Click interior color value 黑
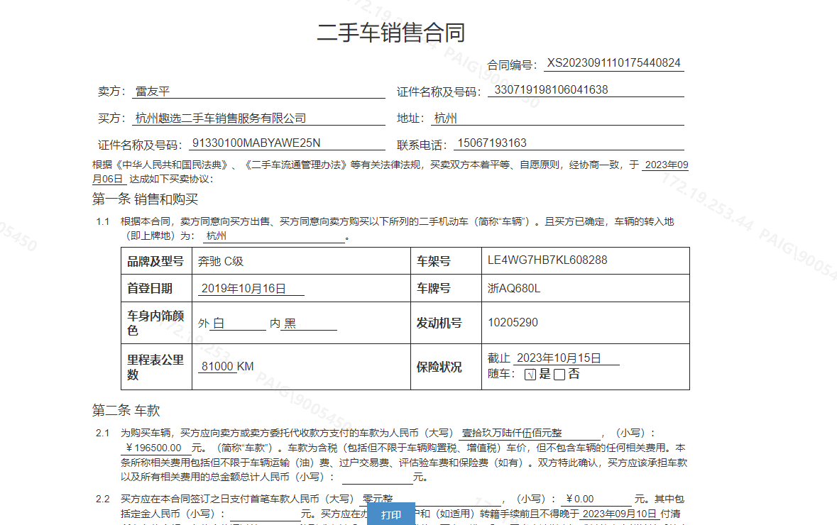This screenshot has width=837, height=525. tap(290, 324)
